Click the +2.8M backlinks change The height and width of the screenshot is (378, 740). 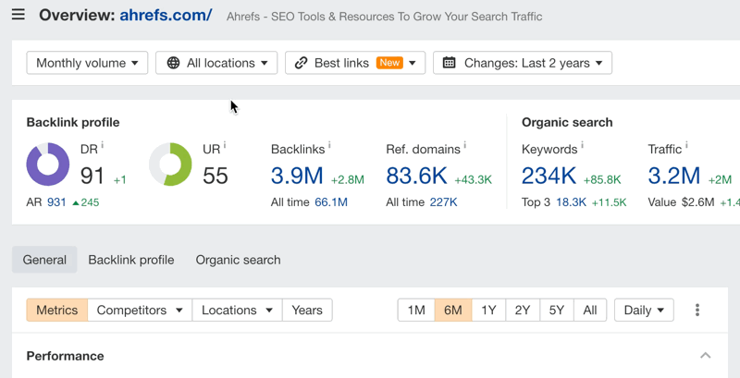(348, 179)
